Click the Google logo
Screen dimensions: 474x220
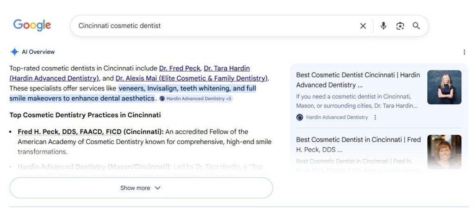[x=32, y=25]
